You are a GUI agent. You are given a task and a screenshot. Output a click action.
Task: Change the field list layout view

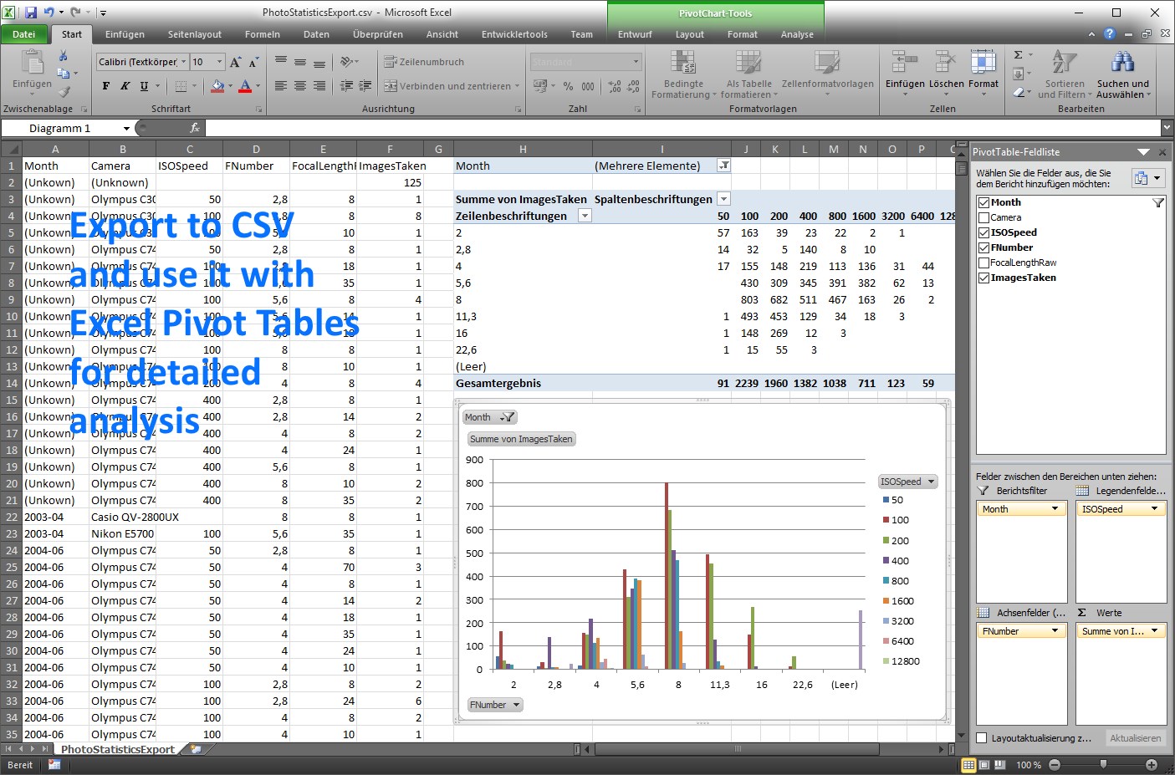pyautogui.click(x=1147, y=178)
